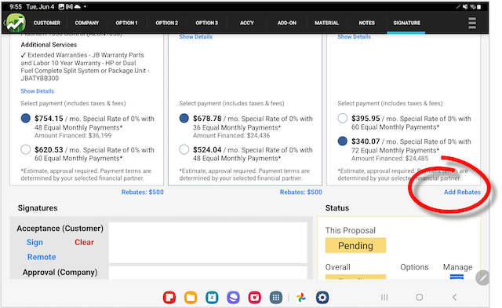This screenshot has width=502, height=308.
Task: Open the orange files app in dock
Action: pos(191,298)
